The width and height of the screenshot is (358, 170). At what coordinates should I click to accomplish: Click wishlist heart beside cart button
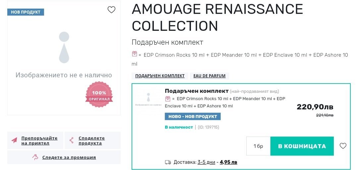[x=343, y=146]
